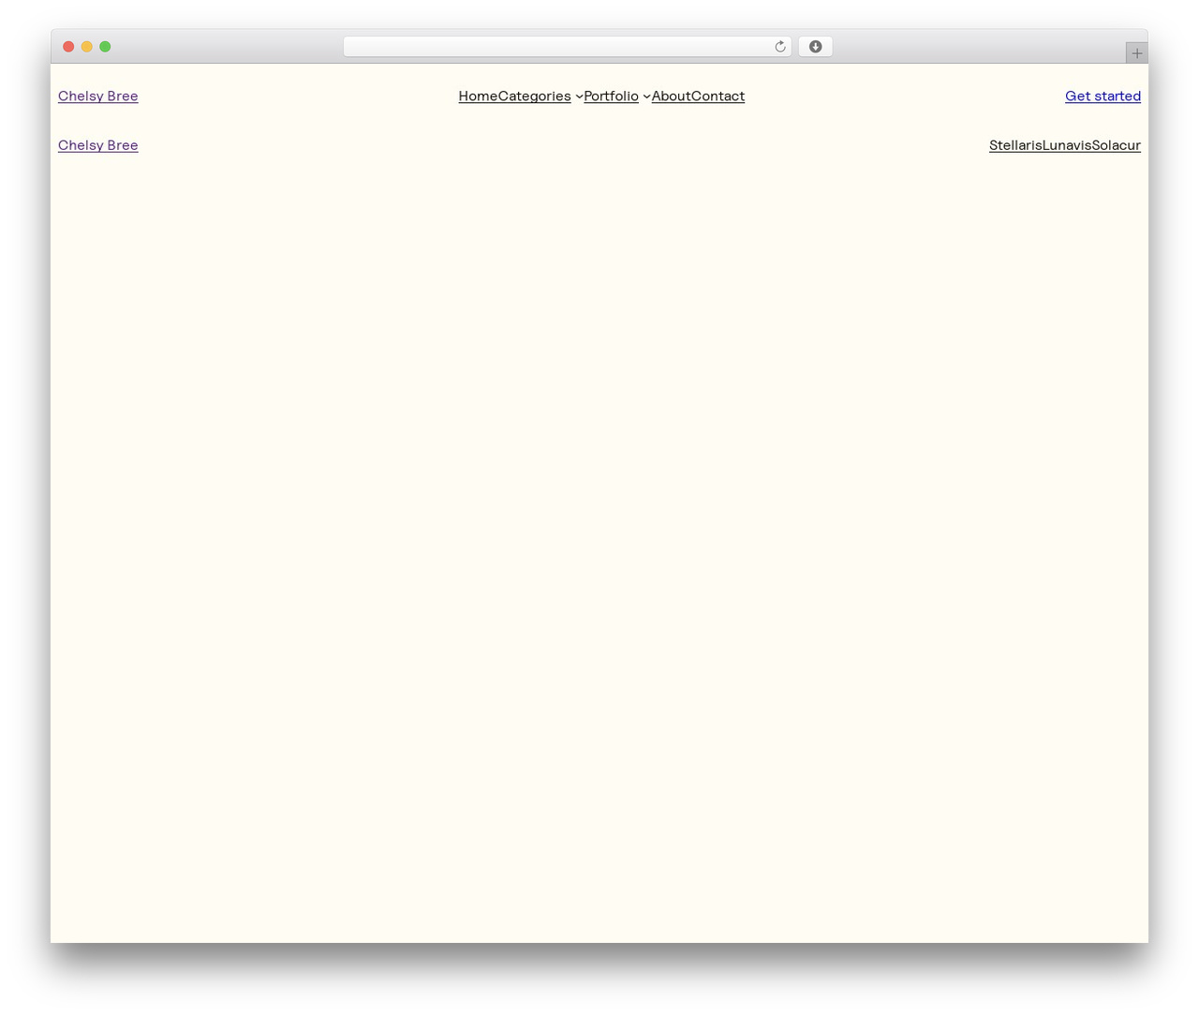Open downloads via the down-arrow icon

click(x=815, y=47)
